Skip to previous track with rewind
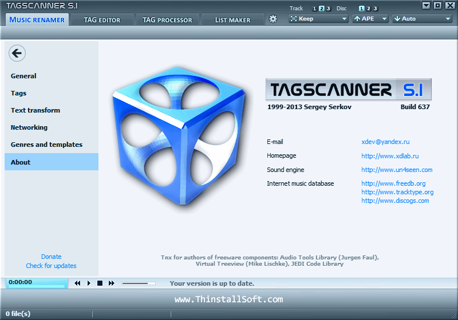458x320 pixels. pyautogui.click(x=77, y=283)
